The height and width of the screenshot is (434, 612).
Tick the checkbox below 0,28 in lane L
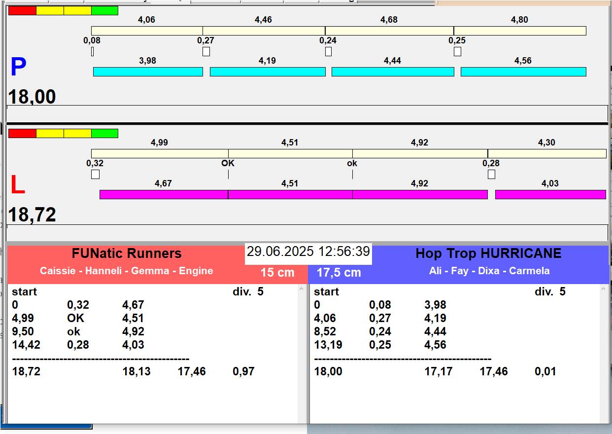pyautogui.click(x=491, y=175)
